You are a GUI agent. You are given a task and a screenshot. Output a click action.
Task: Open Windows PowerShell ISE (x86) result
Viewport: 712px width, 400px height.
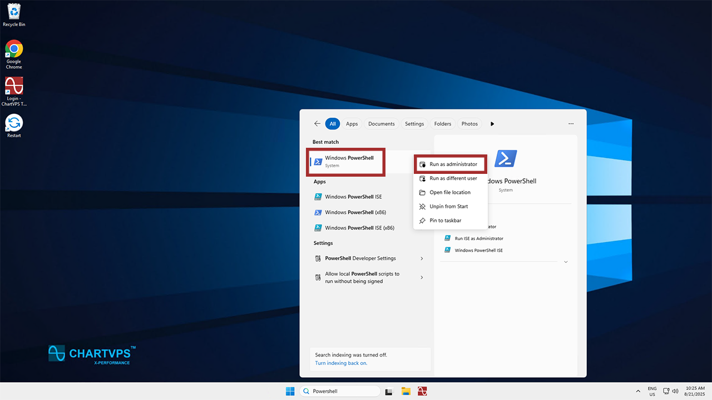pos(359,228)
